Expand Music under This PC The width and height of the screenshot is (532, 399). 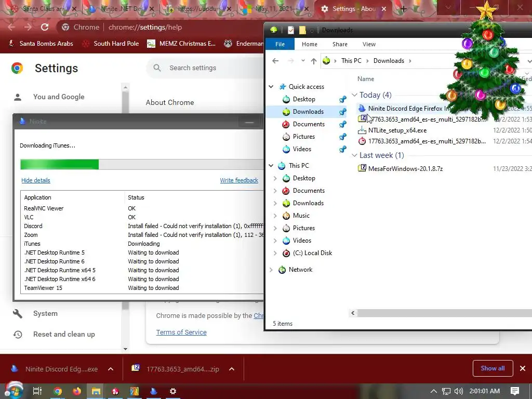click(x=275, y=216)
